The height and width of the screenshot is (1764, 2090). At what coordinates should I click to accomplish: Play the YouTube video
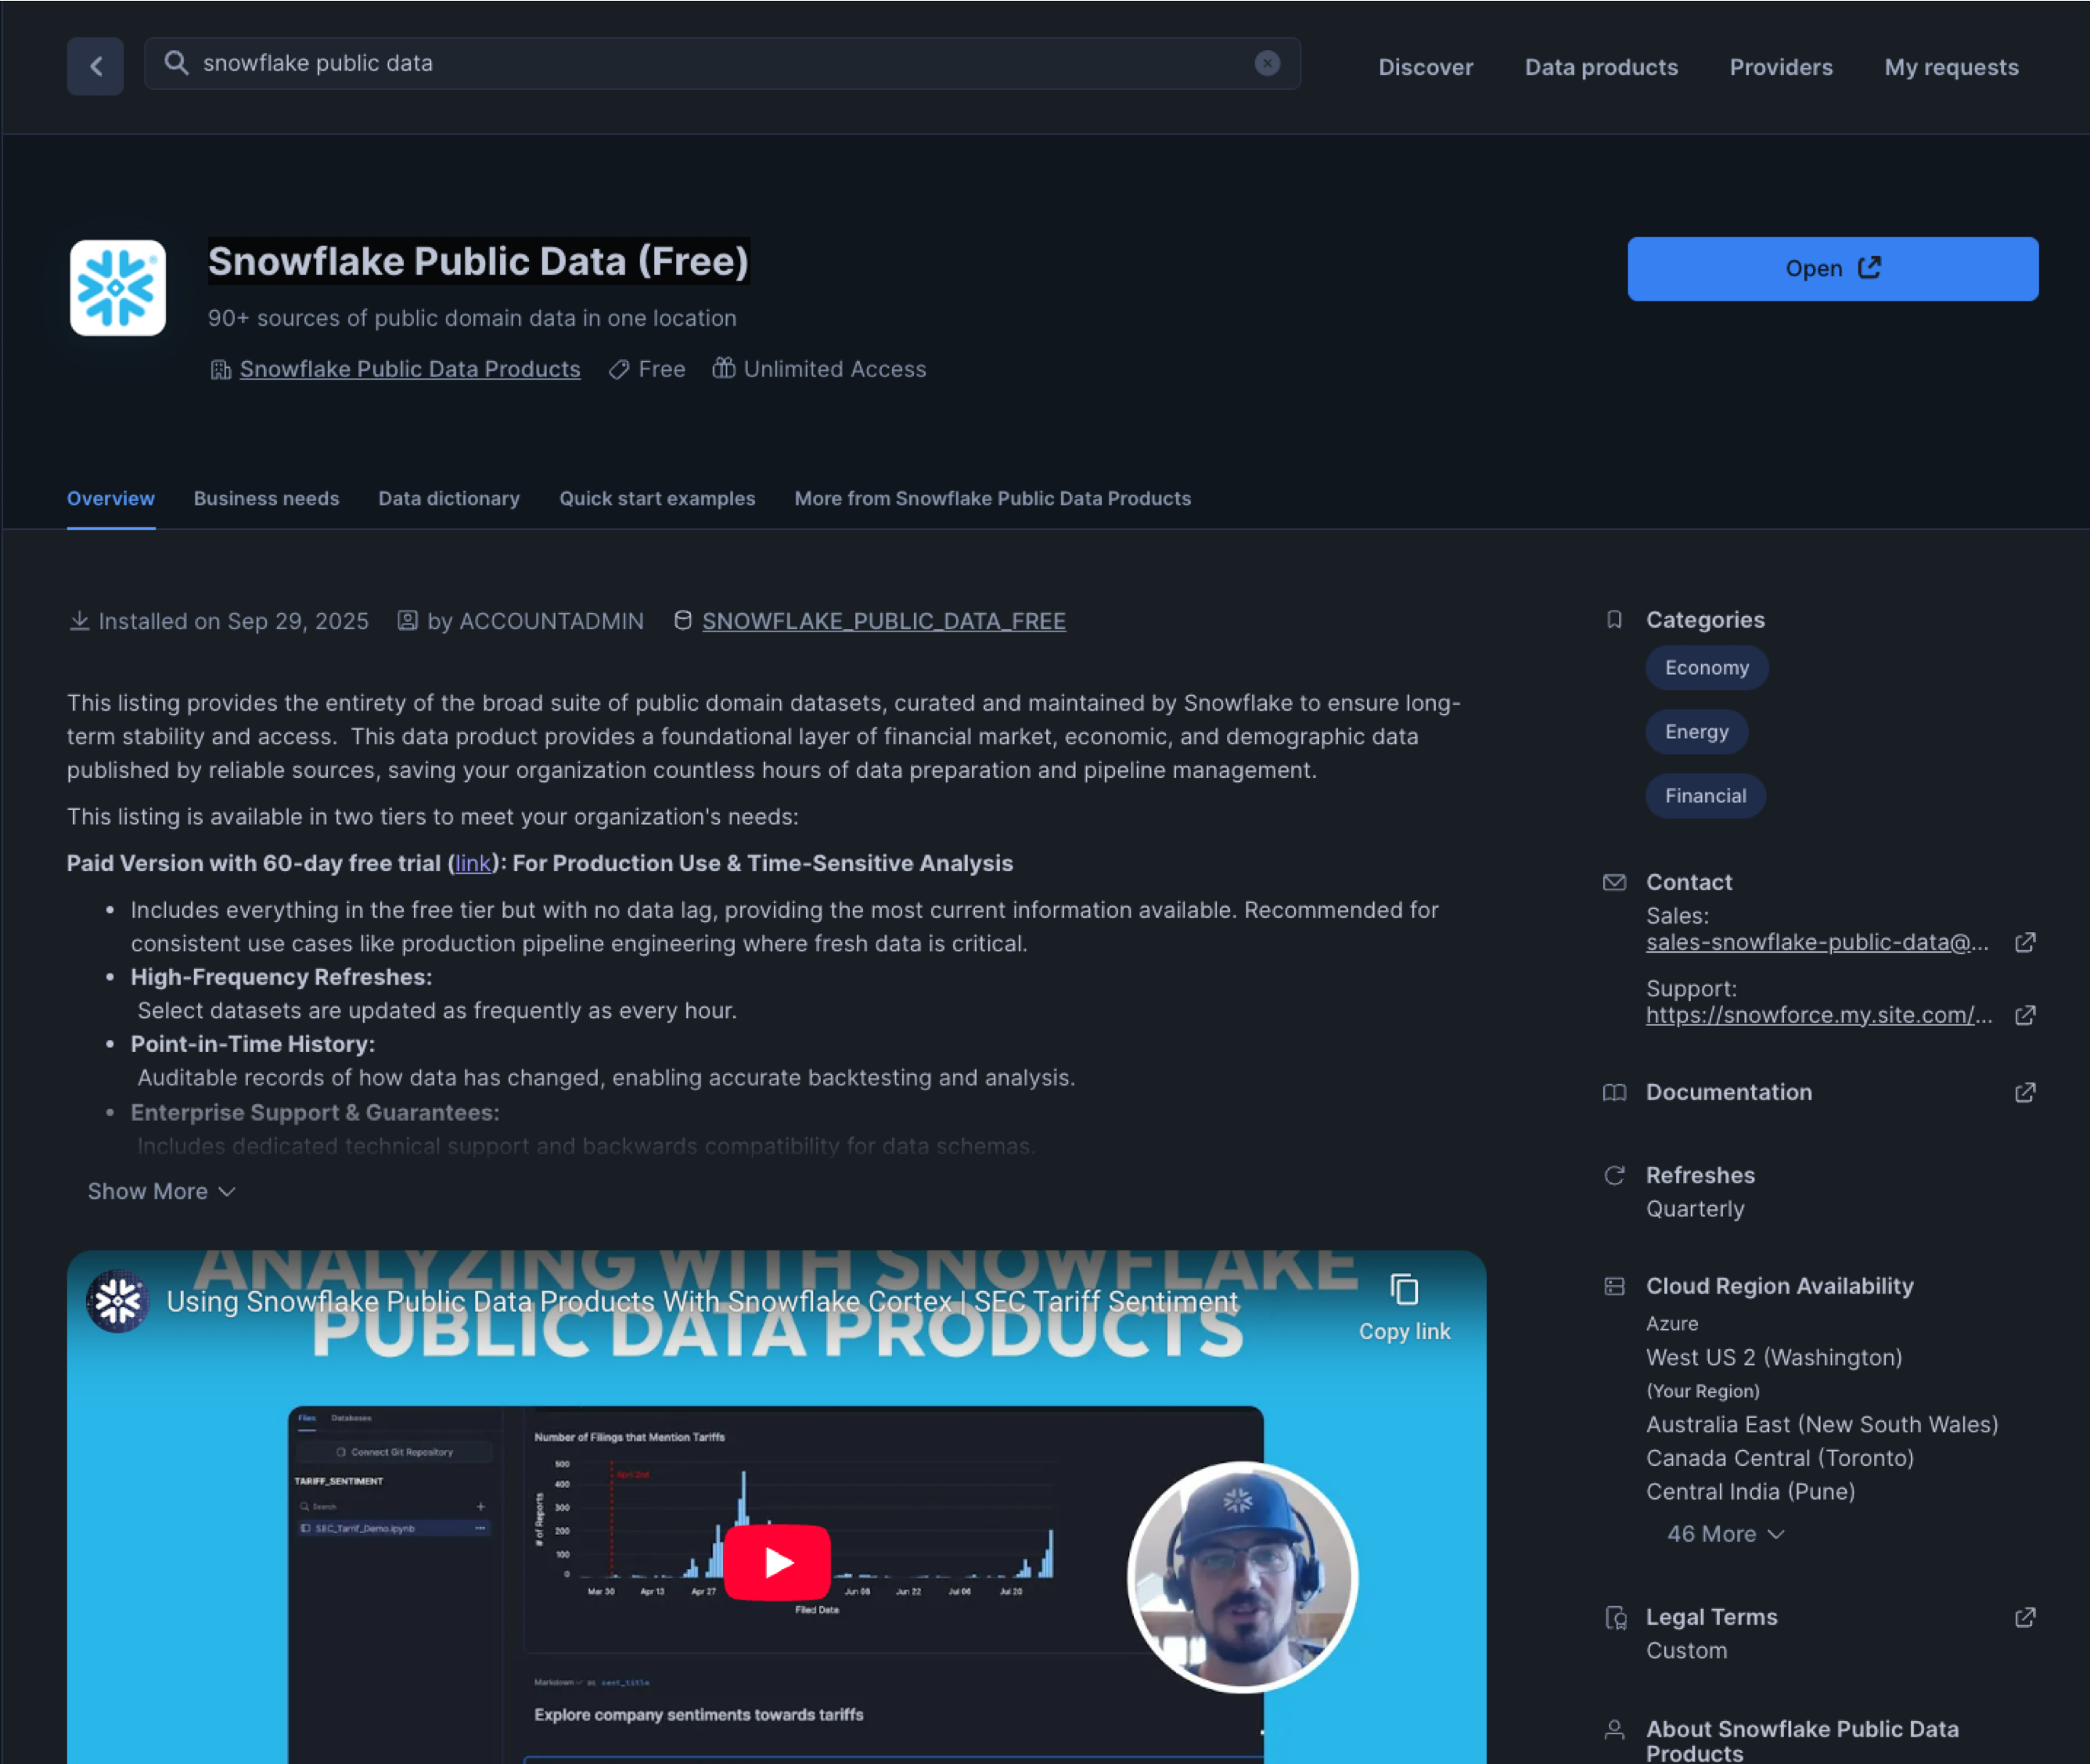pos(777,1562)
